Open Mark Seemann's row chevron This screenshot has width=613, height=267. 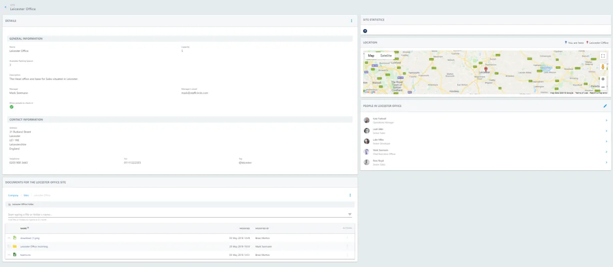click(606, 152)
